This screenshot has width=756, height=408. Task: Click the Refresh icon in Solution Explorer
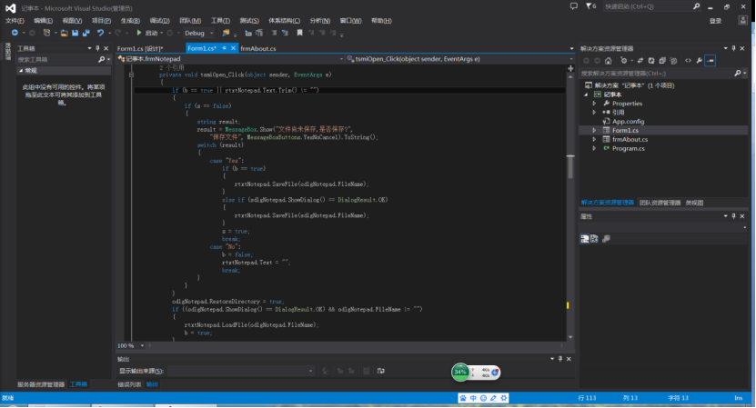(651, 61)
